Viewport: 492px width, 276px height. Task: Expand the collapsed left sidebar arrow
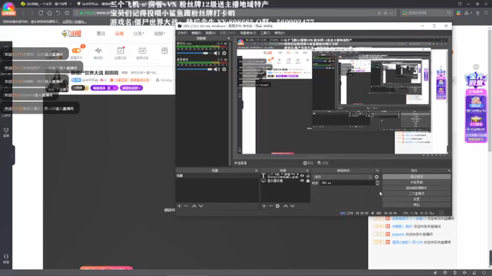pyautogui.click(x=12, y=156)
